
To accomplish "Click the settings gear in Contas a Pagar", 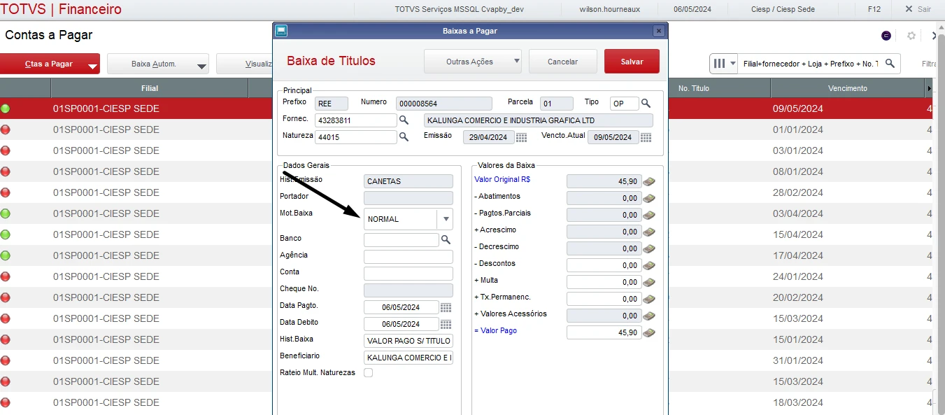I will (911, 36).
